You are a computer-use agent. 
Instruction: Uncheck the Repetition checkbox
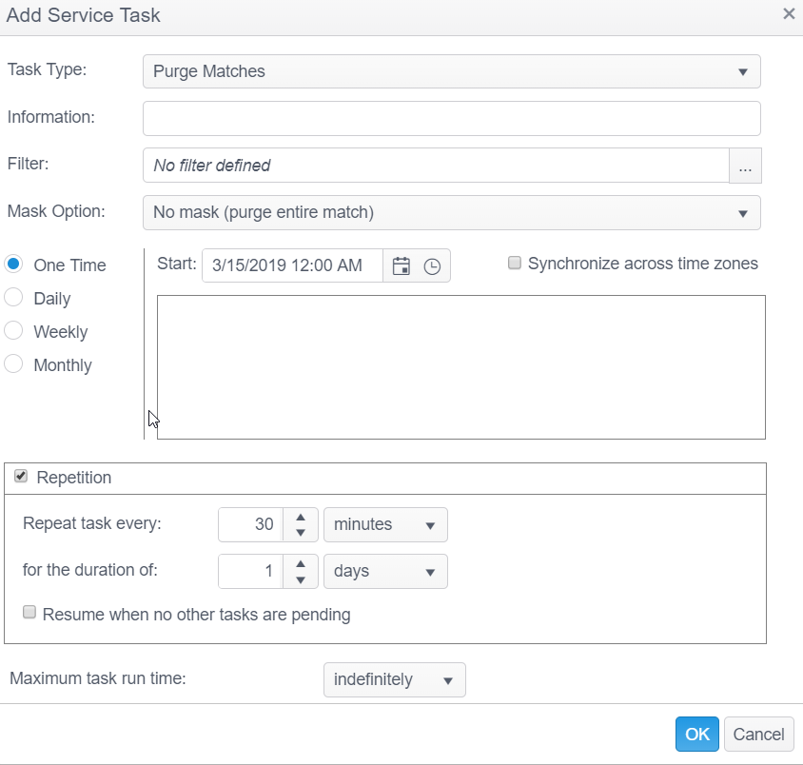pos(21,477)
